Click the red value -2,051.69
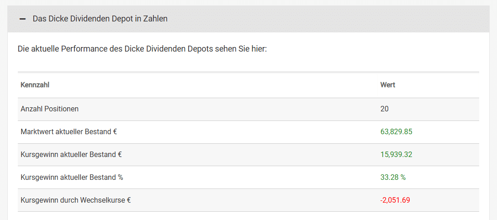Viewport: 497px width, 220px height. [395, 200]
